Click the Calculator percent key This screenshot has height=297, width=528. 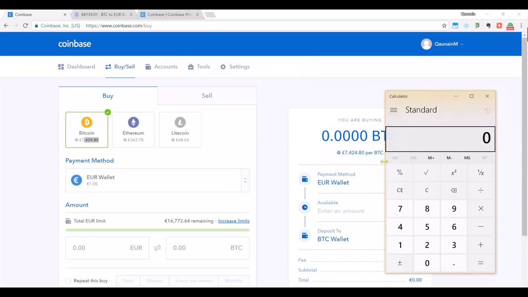400,172
